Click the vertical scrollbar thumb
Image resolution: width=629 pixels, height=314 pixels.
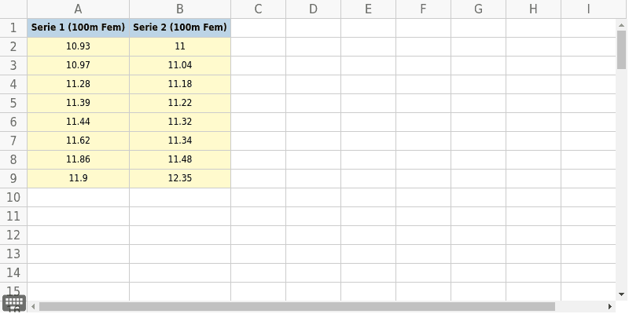(622, 51)
